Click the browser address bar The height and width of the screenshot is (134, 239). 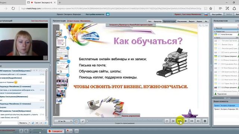click(111, 9)
